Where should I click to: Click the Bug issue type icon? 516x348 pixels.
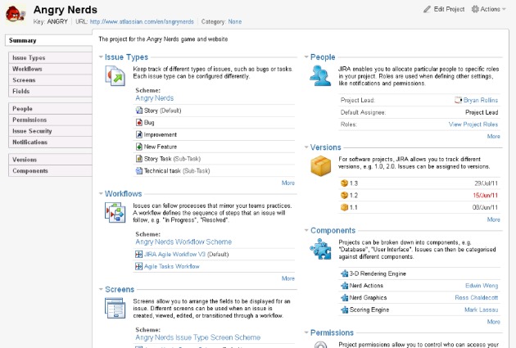(139, 123)
